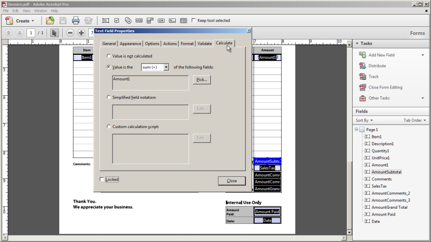Click the Close button in dialog
The image size is (431, 242).
232,181
